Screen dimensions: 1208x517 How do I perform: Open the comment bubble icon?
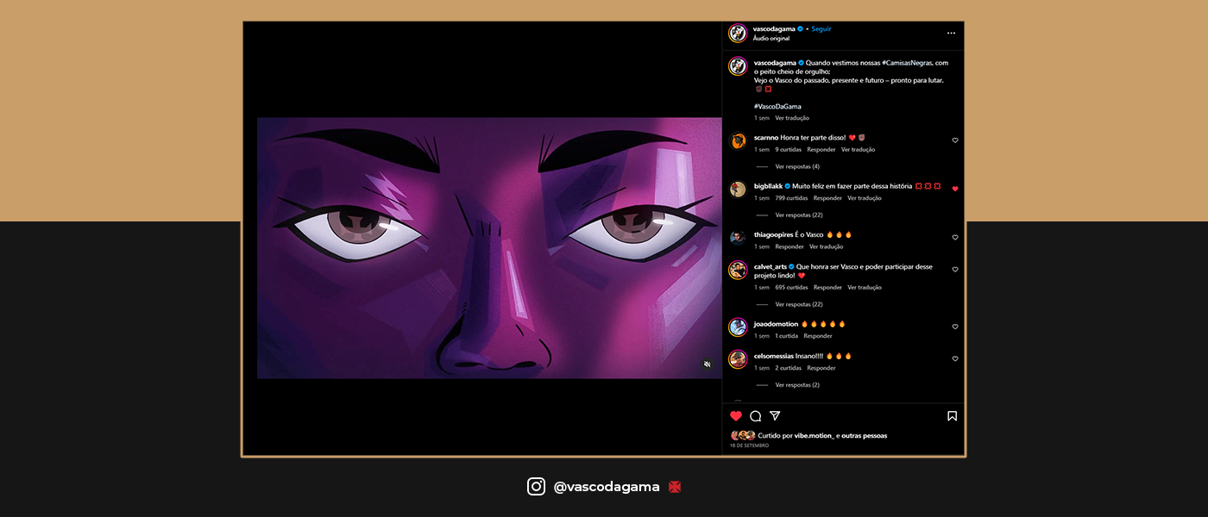coord(756,415)
